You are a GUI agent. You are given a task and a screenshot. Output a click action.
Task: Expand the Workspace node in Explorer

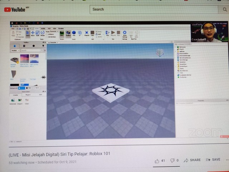176,47
